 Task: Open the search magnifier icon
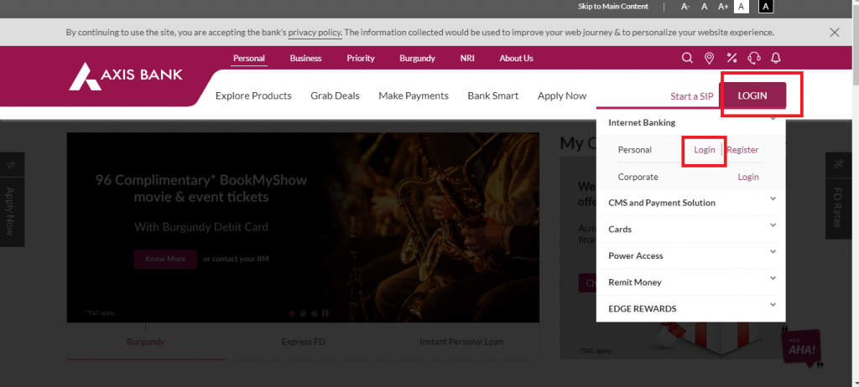click(687, 58)
